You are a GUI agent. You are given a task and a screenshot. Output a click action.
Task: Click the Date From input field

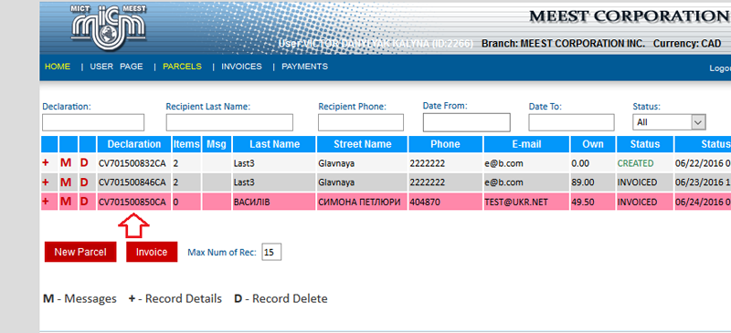click(x=466, y=122)
